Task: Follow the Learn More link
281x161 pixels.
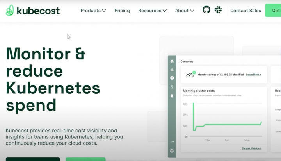Action: tap(253, 74)
